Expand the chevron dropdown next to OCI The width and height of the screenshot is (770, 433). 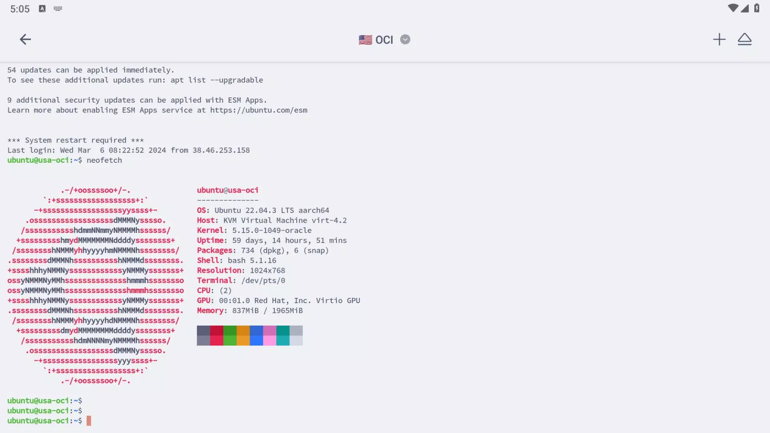(405, 40)
